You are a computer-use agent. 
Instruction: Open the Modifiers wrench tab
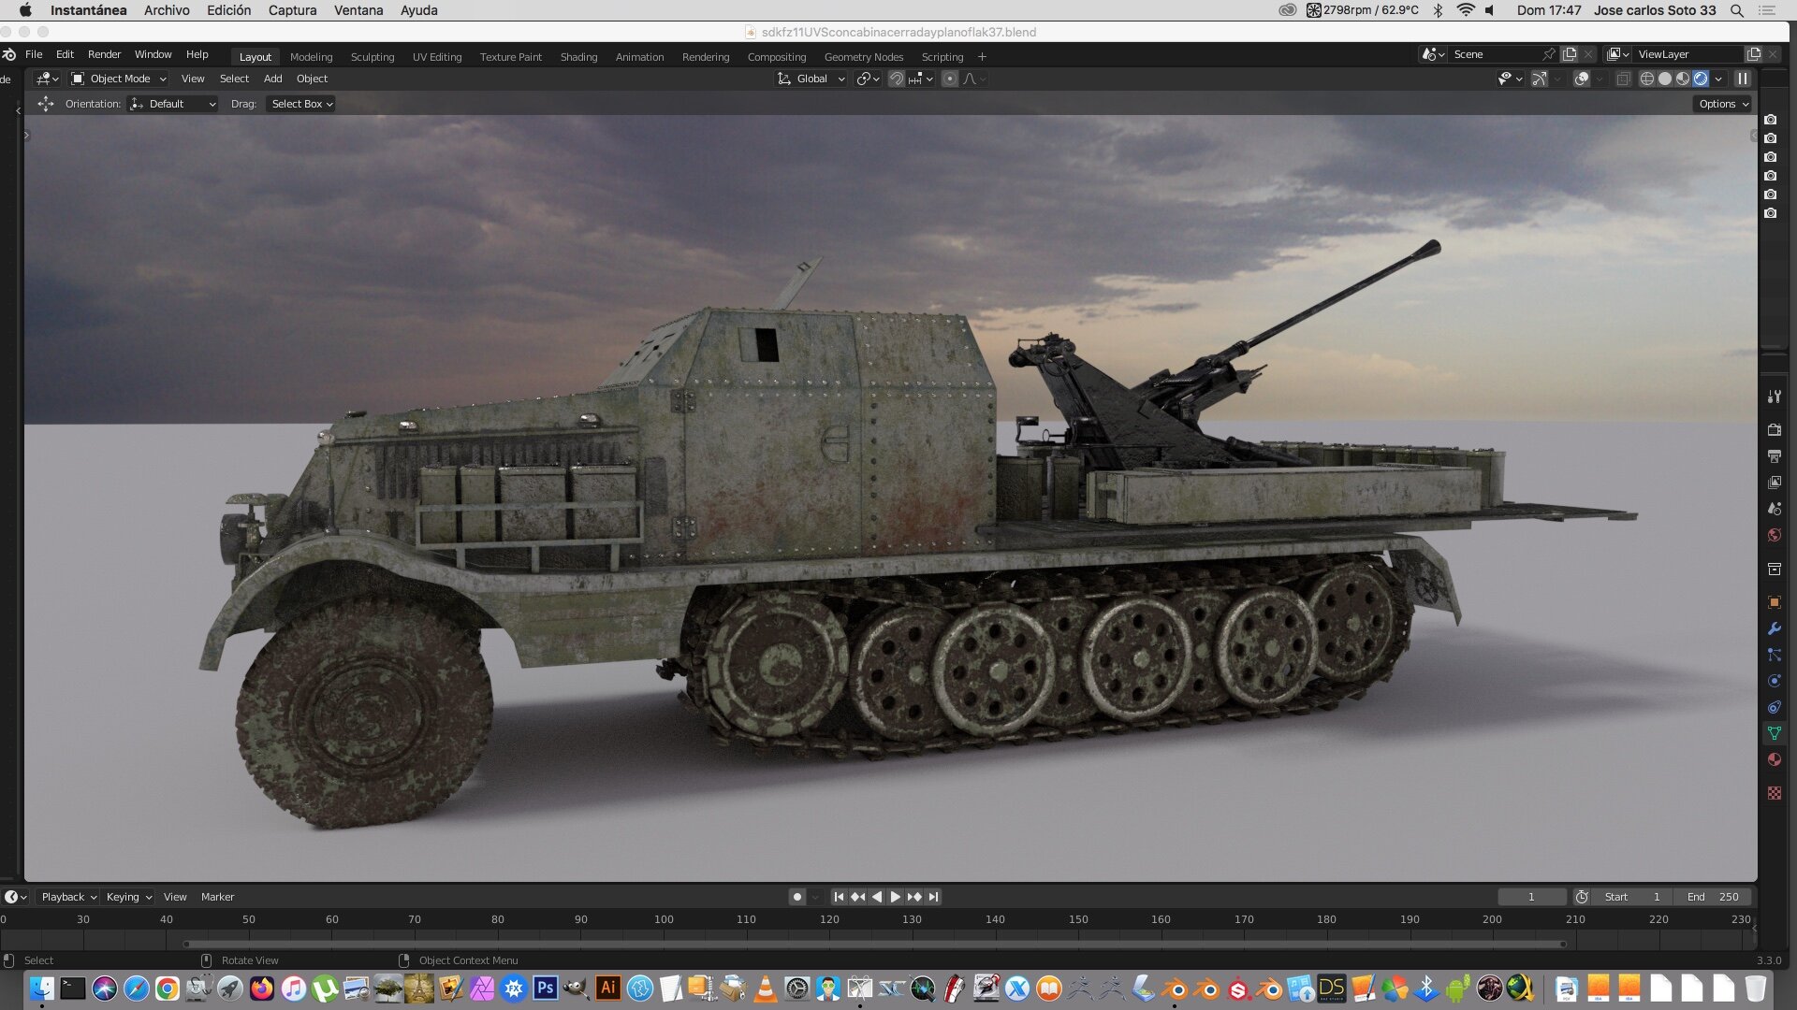[1774, 628]
